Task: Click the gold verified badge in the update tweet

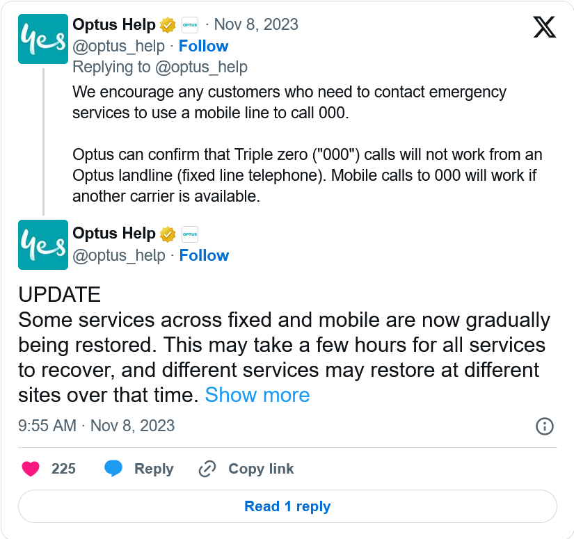Action: click(x=168, y=234)
